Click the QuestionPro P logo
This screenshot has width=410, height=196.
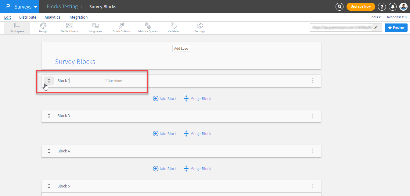point(8,6)
